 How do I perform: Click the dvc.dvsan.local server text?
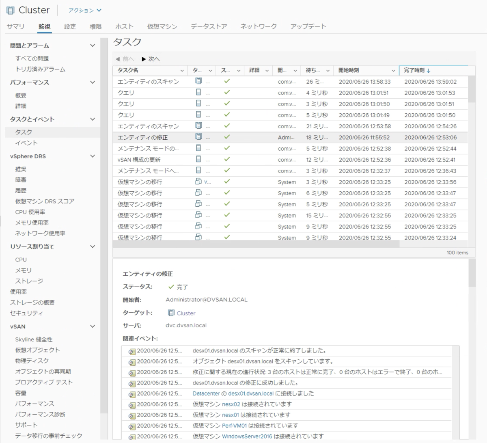pos(186,325)
